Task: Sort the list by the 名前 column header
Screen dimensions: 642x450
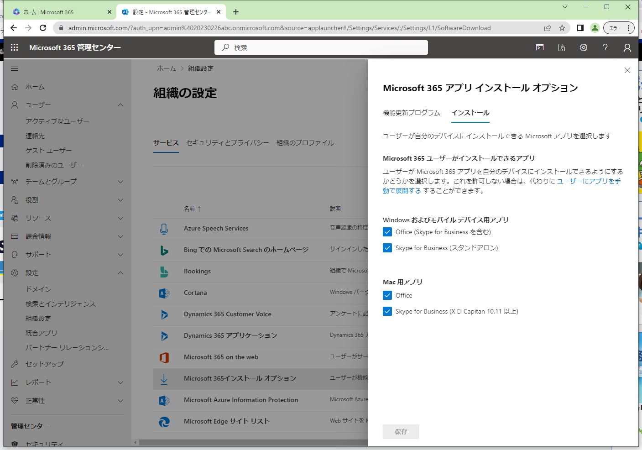Action: 192,209
